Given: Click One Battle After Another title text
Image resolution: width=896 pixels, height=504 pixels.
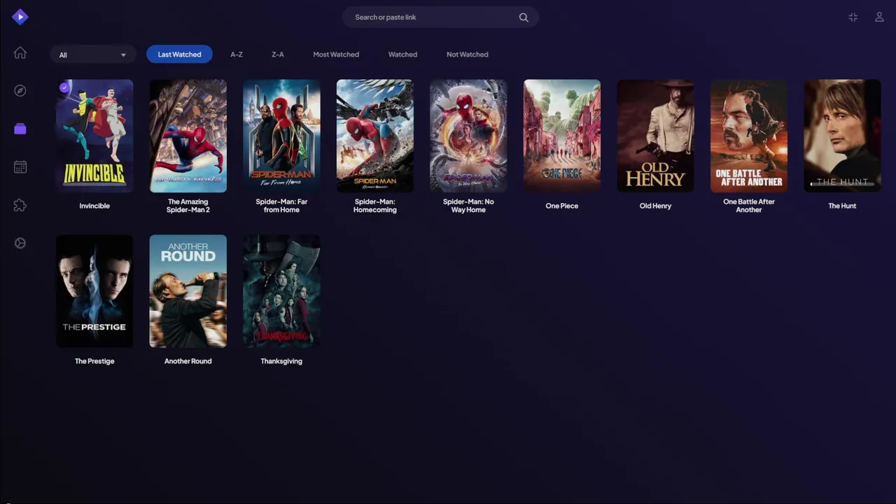Looking at the screenshot, I should pyautogui.click(x=749, y=206).
